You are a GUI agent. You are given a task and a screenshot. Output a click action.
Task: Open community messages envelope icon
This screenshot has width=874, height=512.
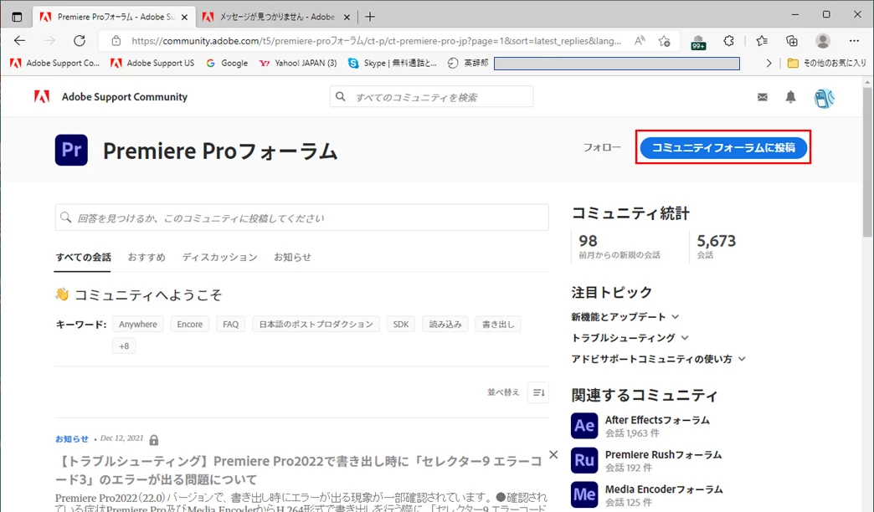tap(763, 97)
